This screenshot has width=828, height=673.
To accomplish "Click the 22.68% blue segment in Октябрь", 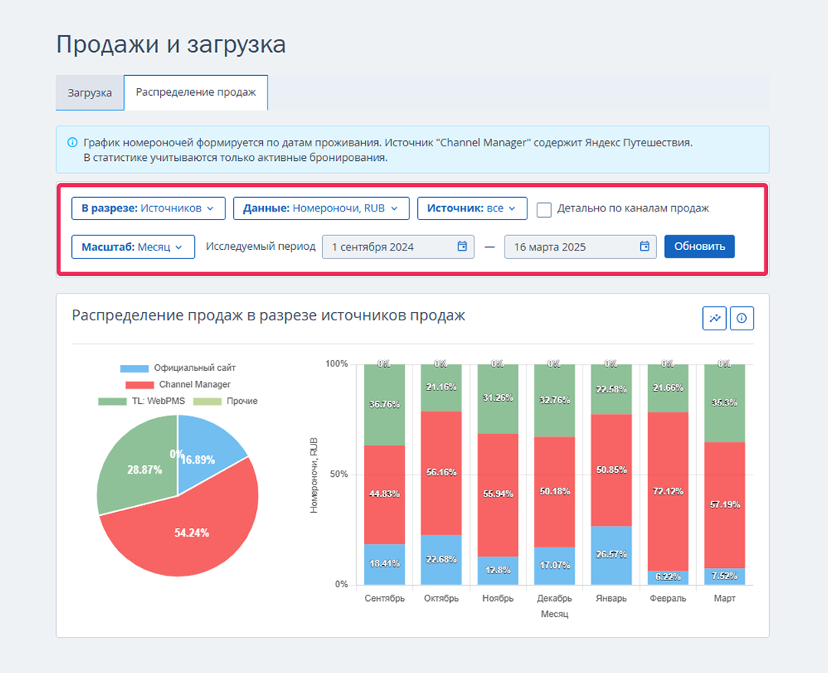I will (441, 560).
